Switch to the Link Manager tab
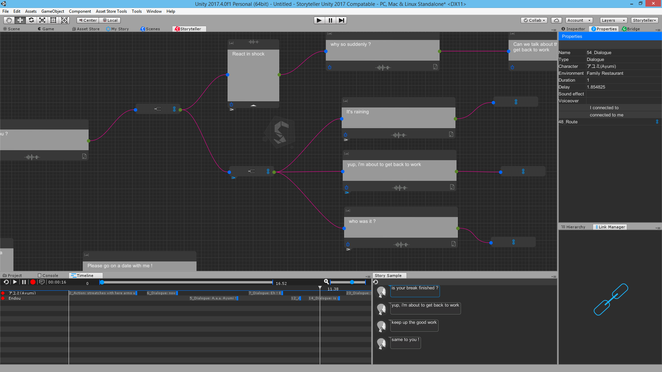Image resolution: width=662 pixels, height=372 pixels. (610, 227)
